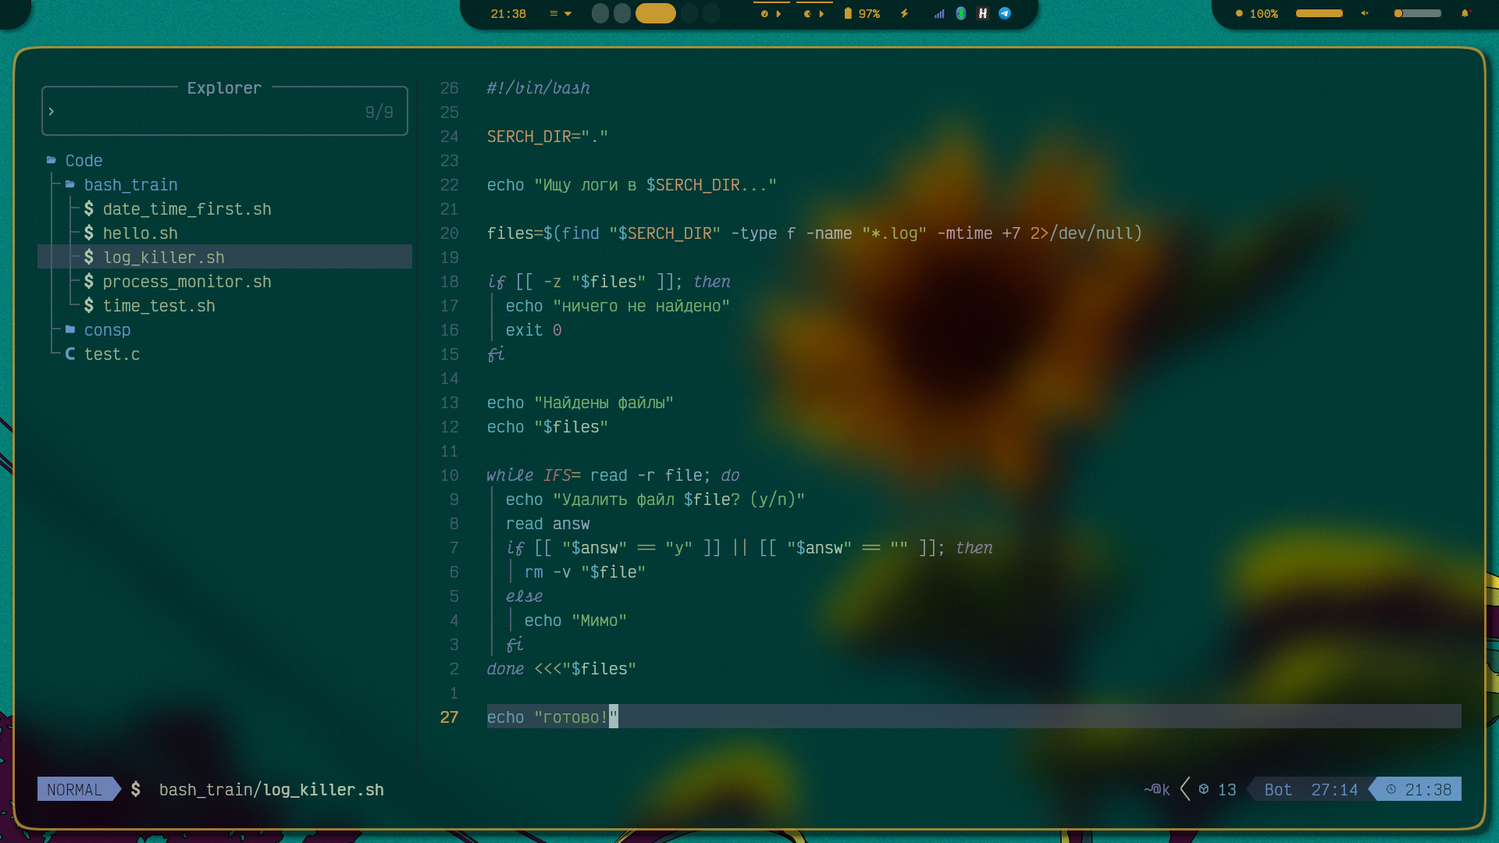Image resolution: width=1499 pixels, height=843 pixels.
Task: Open test.c from the file tree
Action: point(112,354)
